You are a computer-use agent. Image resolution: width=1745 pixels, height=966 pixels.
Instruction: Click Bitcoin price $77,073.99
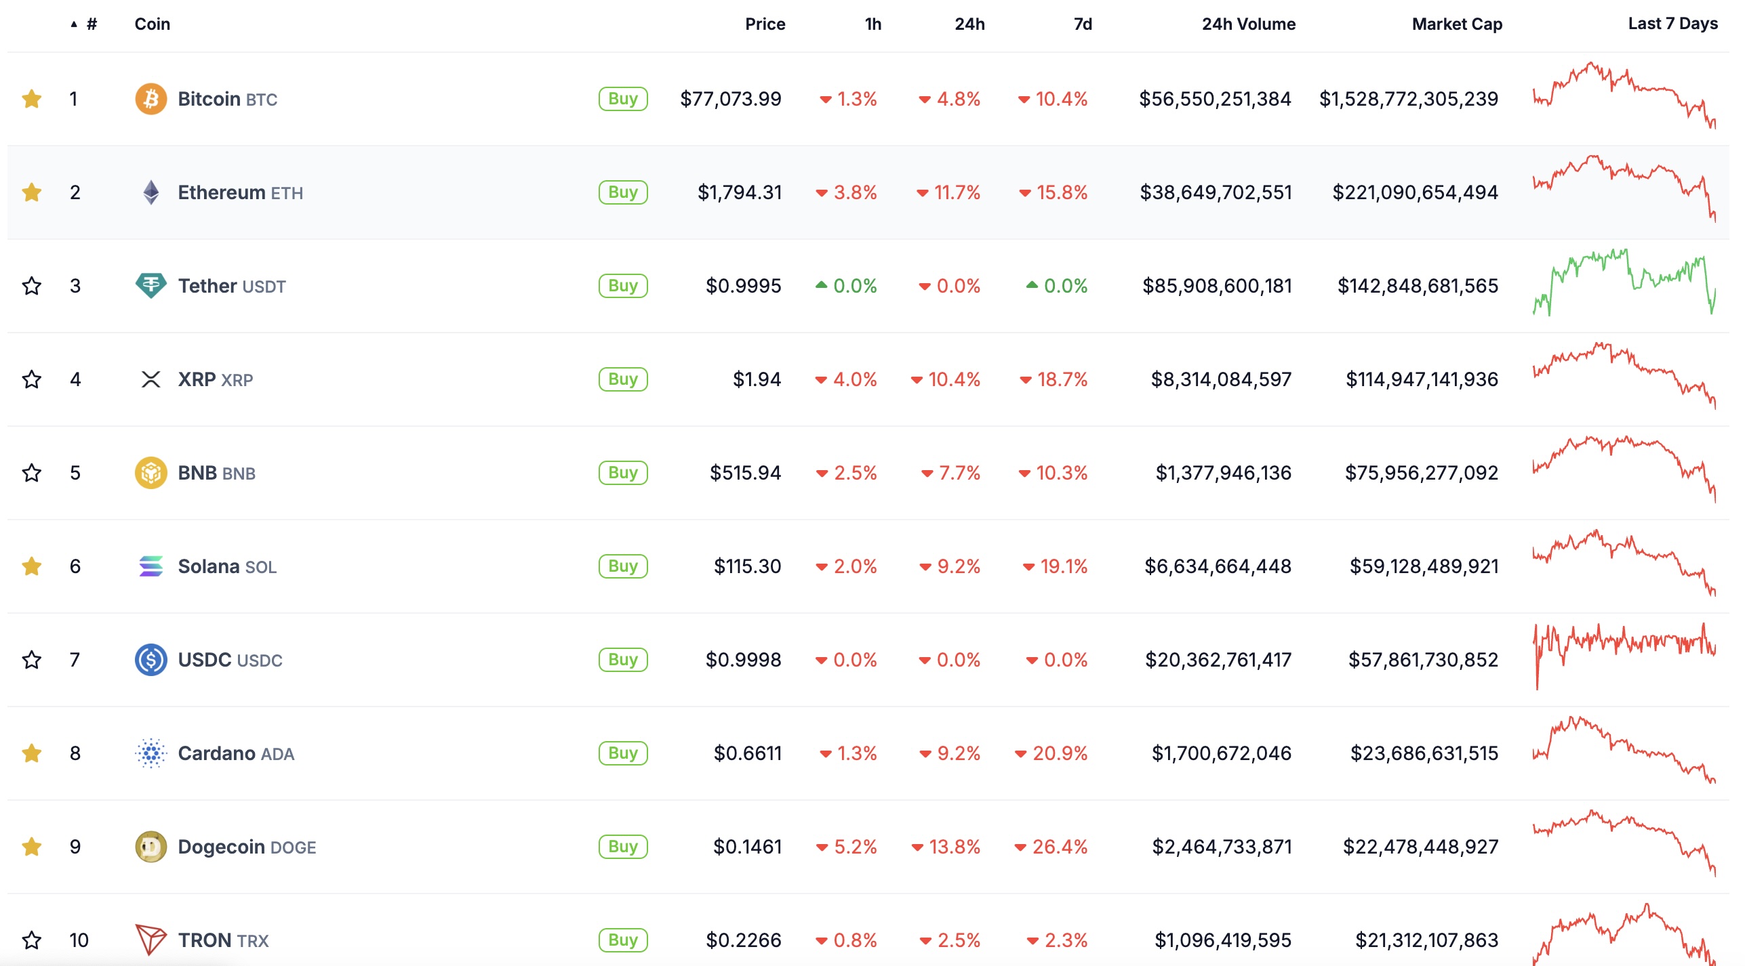[x=731, y=99]
